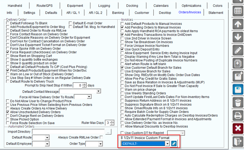Click the pencil edit sidebar icon

coord(238,50)
